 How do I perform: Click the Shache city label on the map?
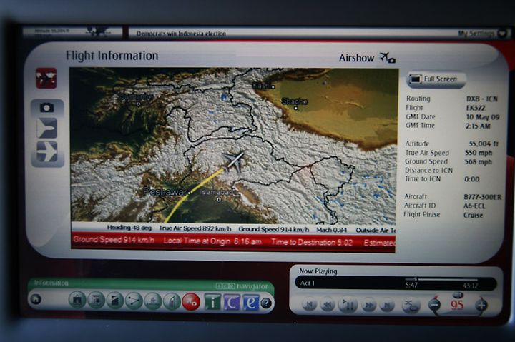(294, 101)
